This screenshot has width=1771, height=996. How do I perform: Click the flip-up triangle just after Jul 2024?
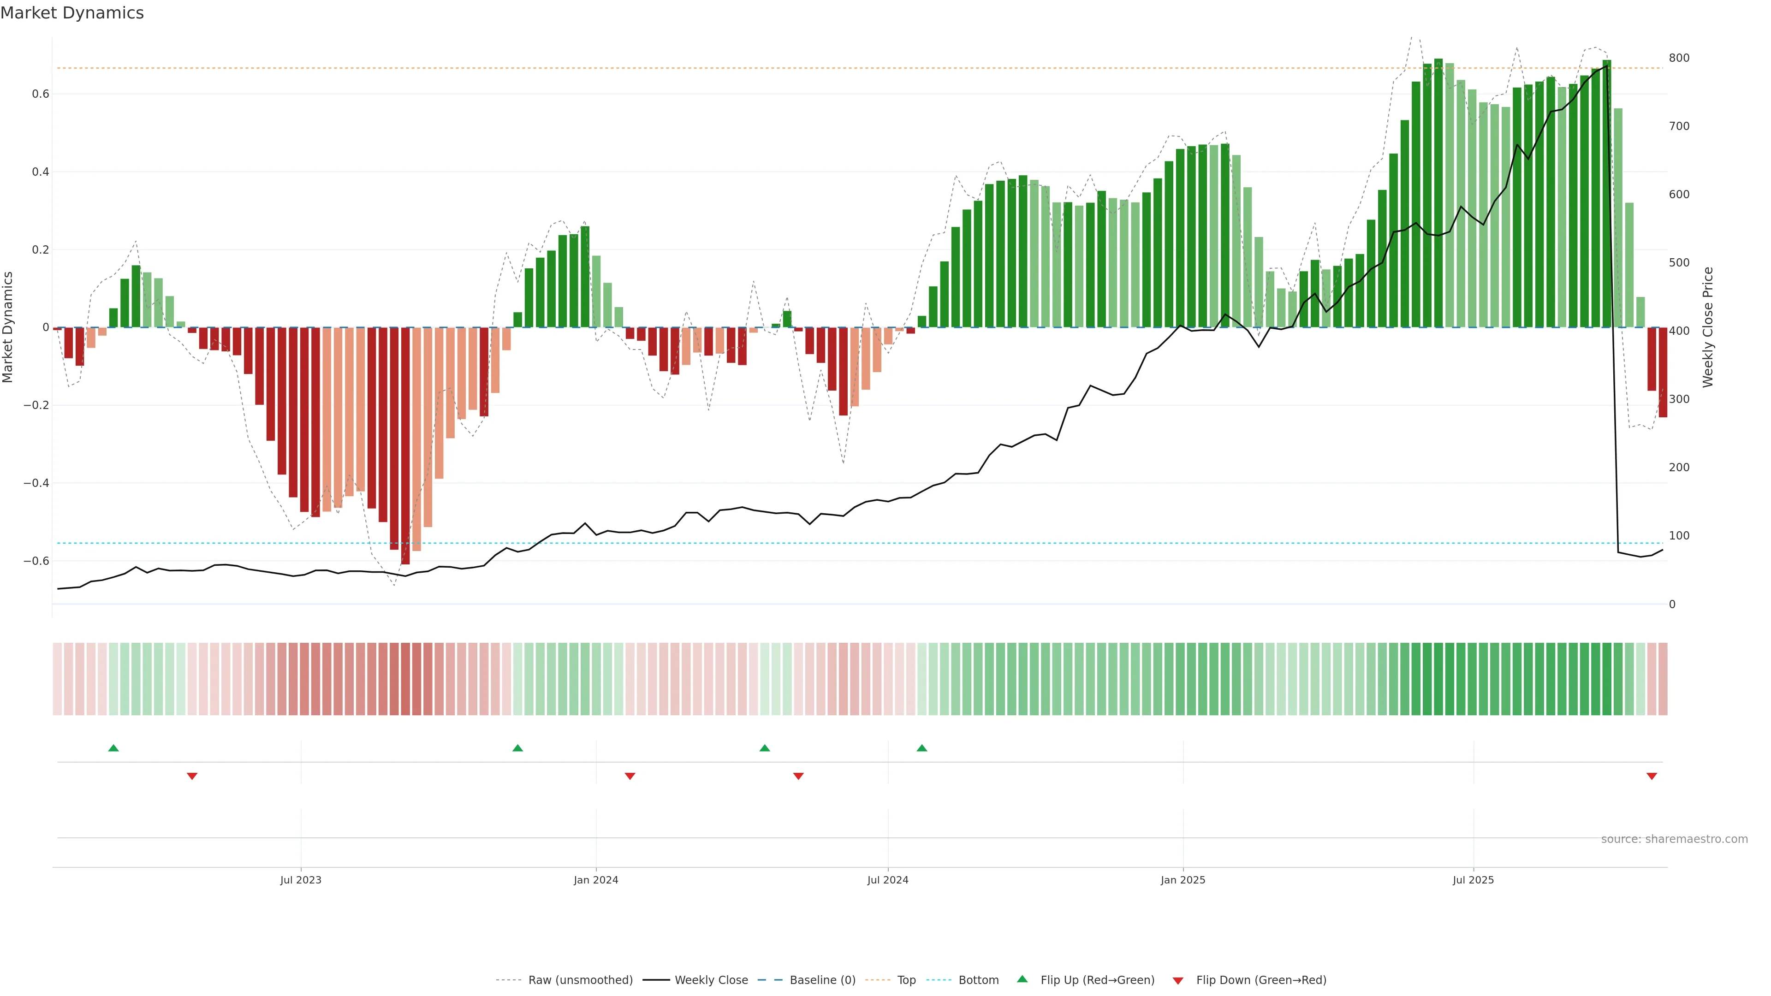pos(922,748)
